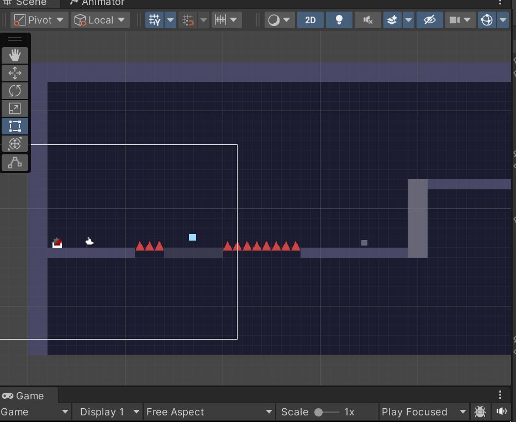Select the Transform tool
The height and width of the screenshot is (422, 516).
[15, 144]
